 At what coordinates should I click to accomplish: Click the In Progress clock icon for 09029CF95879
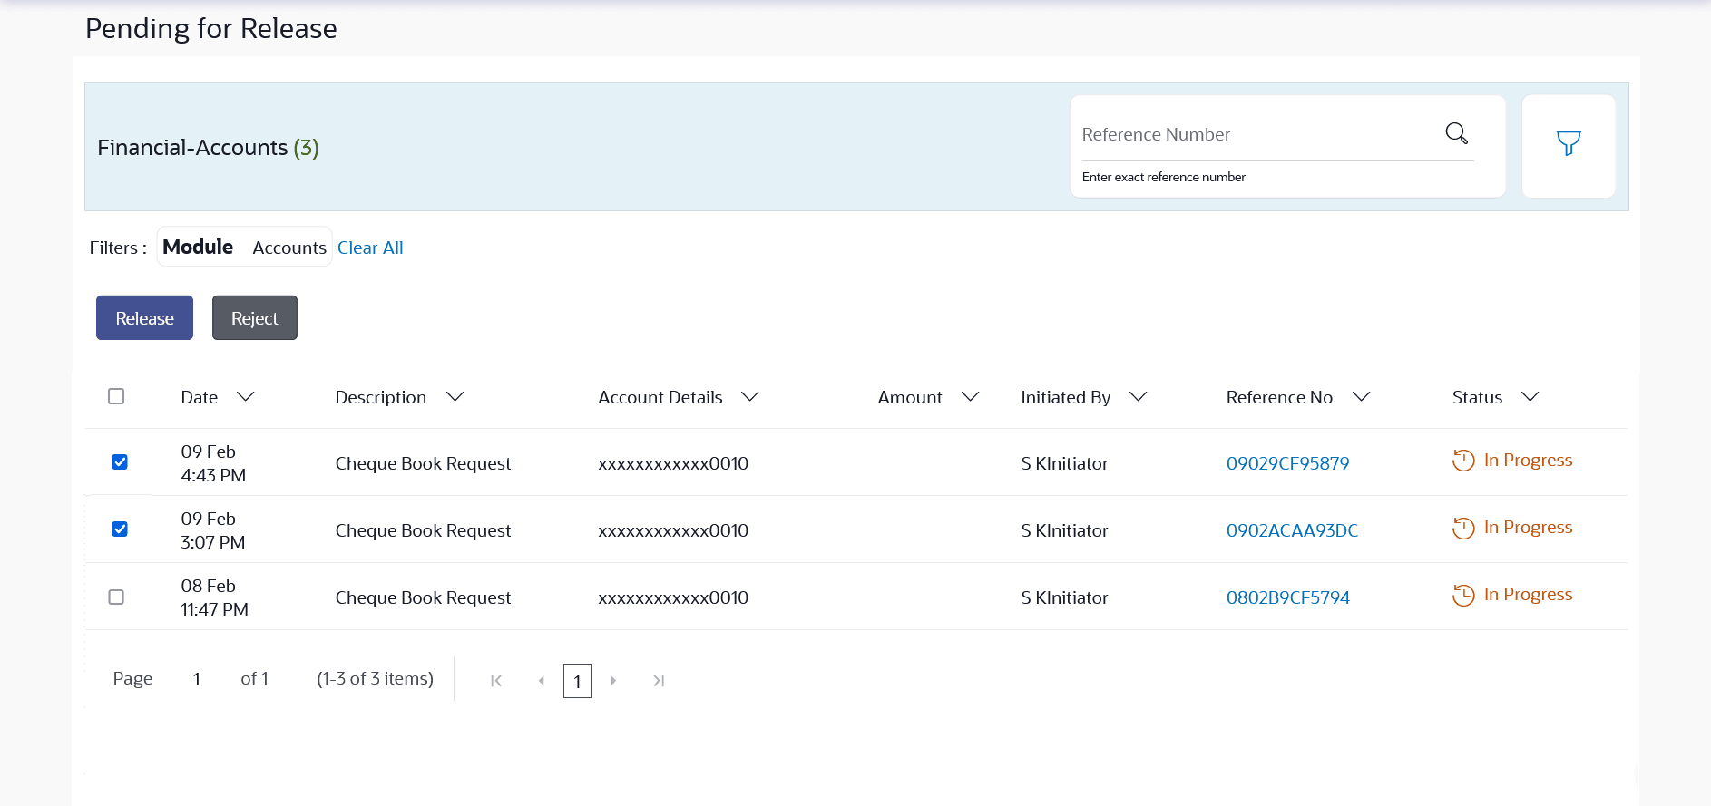coord(1463,461)
